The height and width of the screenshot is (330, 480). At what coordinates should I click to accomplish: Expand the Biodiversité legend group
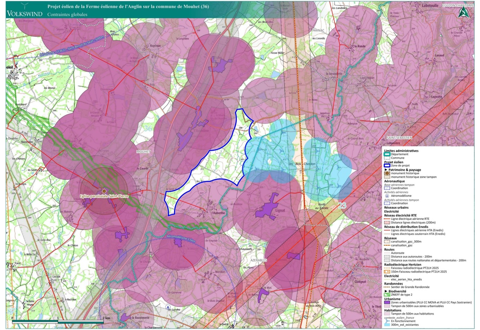coord(386,291)
